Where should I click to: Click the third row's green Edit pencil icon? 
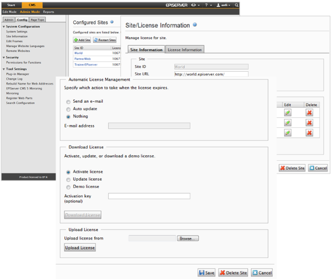287,133
